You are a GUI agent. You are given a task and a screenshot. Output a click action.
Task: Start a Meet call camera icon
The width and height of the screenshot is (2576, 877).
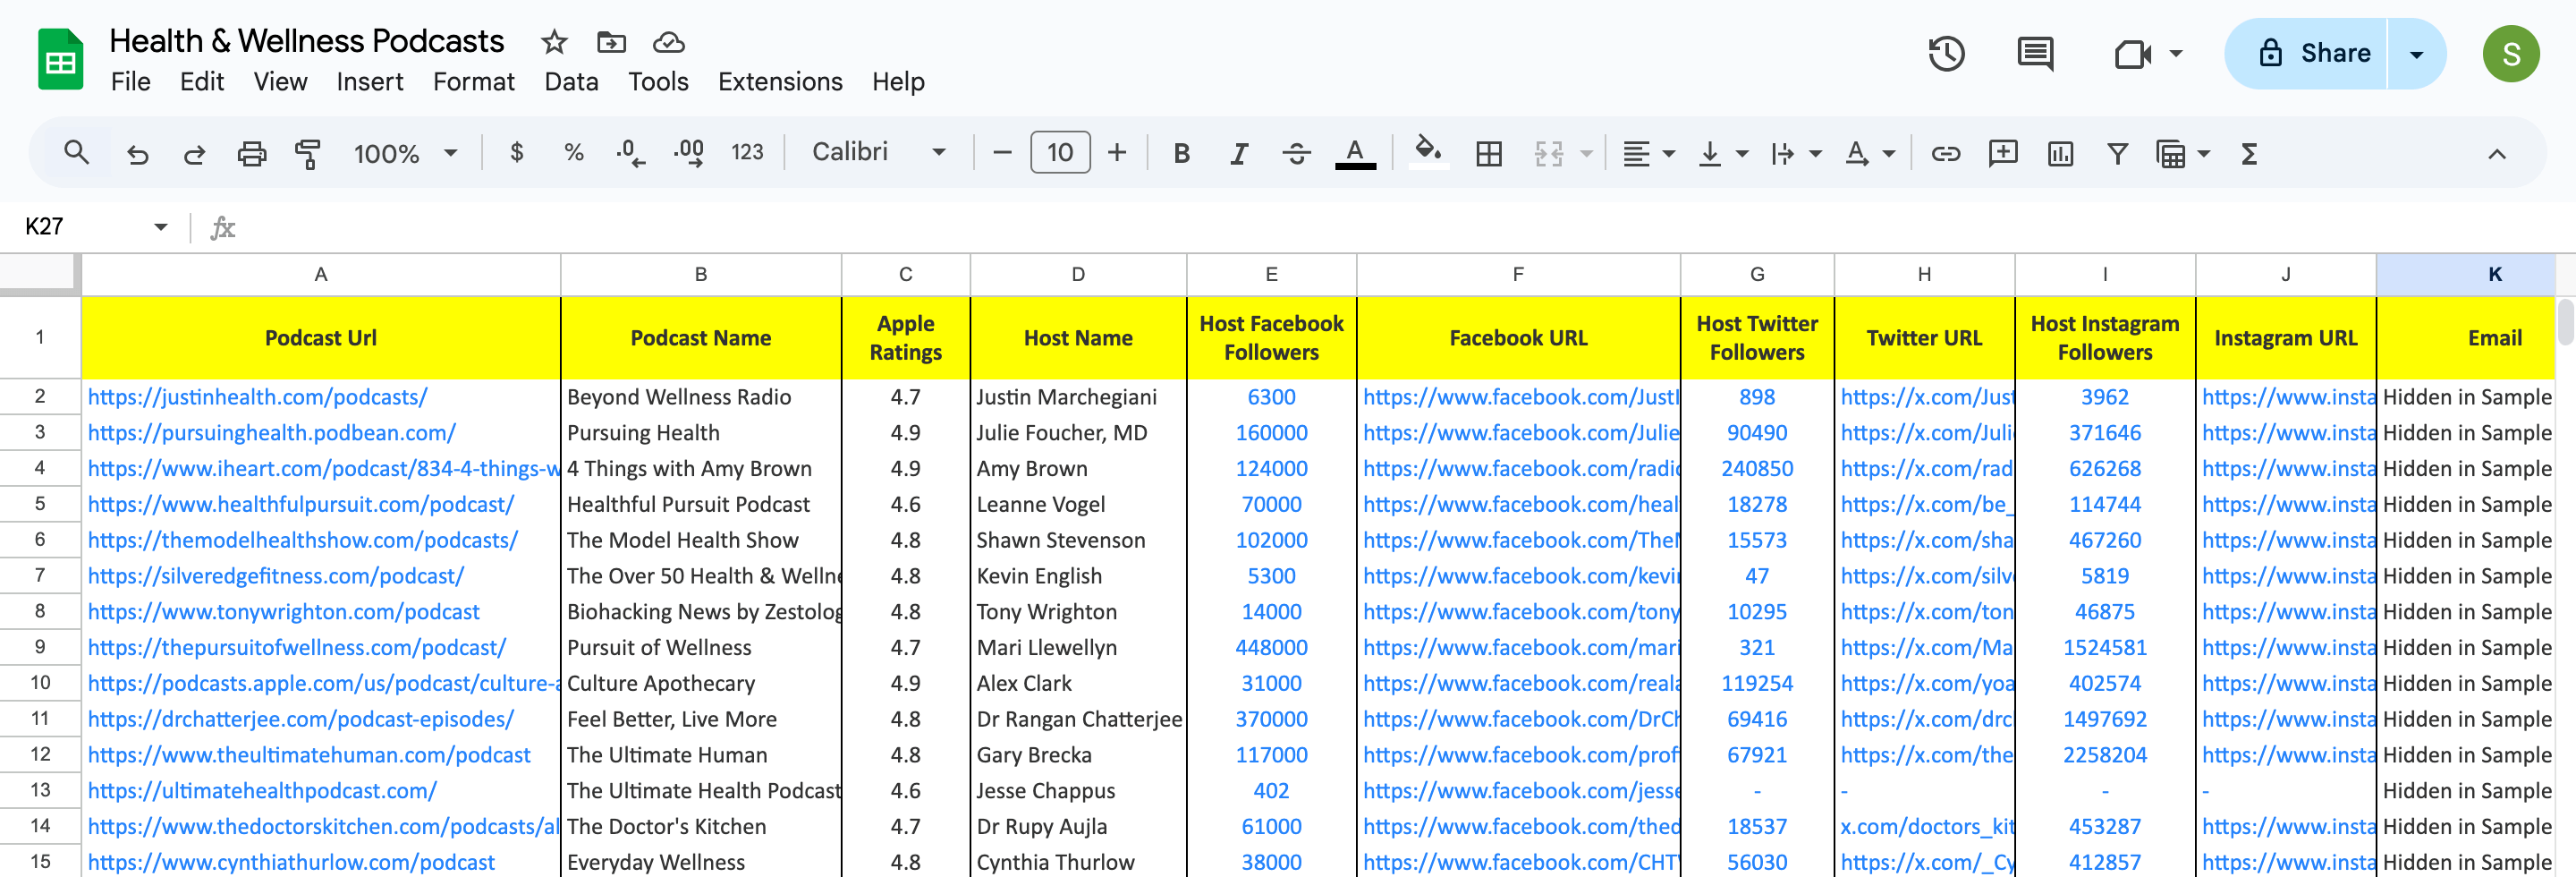2132,54
